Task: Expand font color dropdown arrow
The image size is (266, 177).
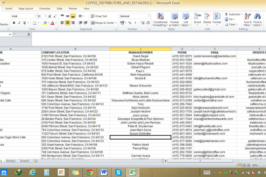Action: coord(56,23)
